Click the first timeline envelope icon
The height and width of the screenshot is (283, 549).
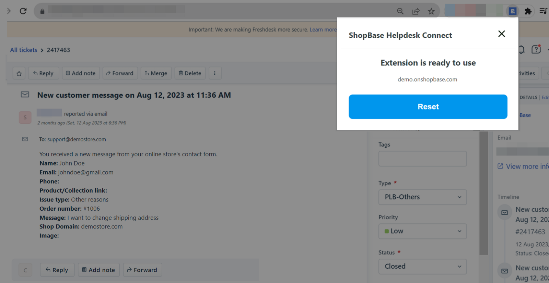pos(504,213)
